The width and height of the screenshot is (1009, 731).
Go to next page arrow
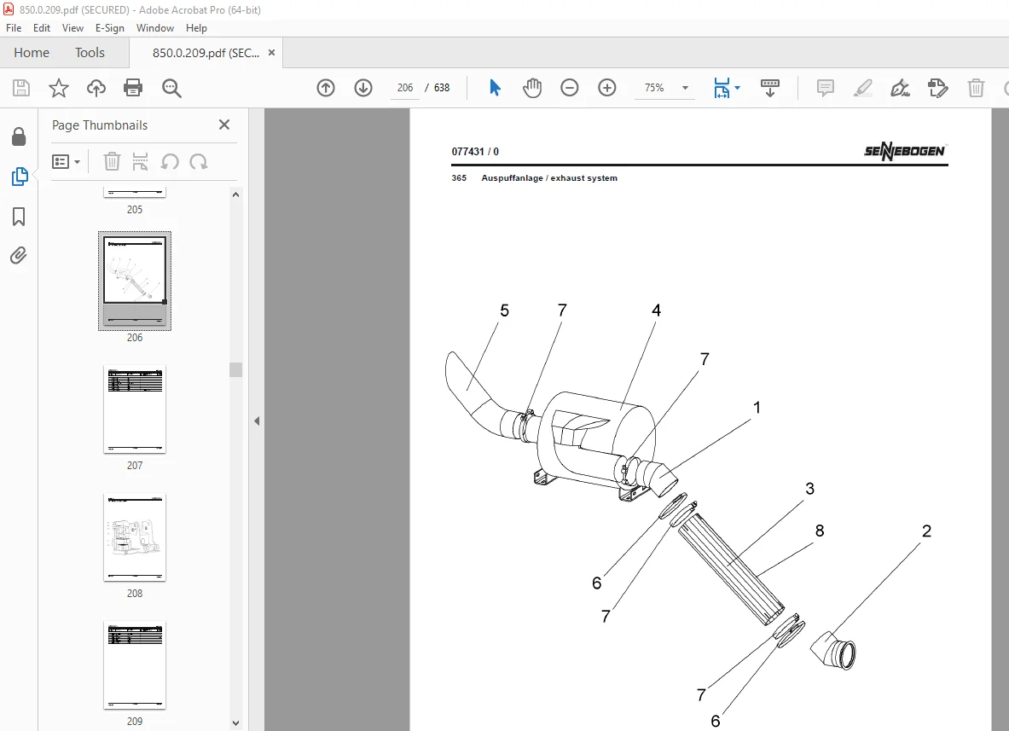coord(363,88)
